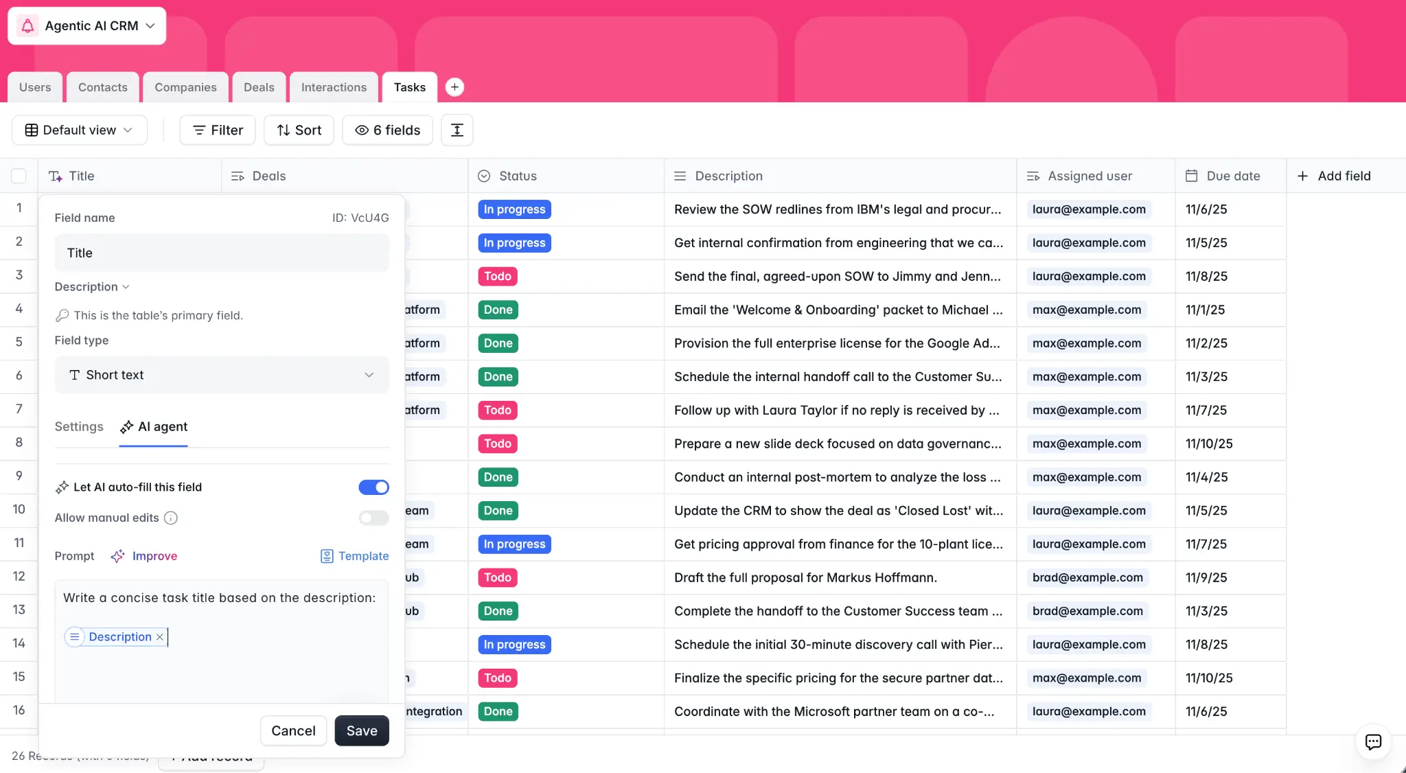1406x773 pixels.
Task: Open the prompt Template picker
Action: click(x=354, y=556)
